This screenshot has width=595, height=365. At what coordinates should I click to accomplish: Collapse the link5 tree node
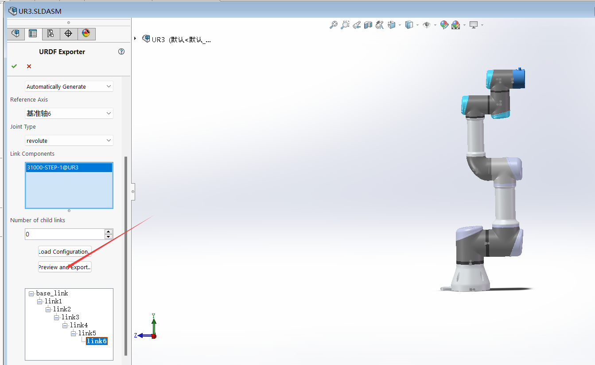pos(73,334)
